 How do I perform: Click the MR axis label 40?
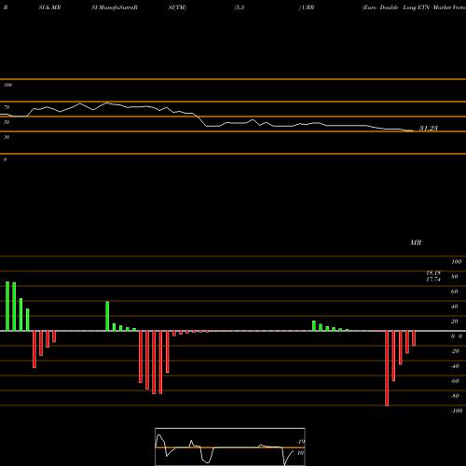pos(455,307)
